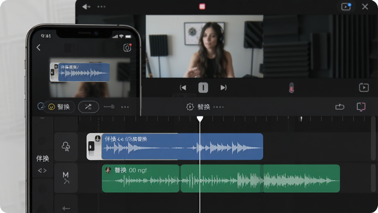The height and width of the screenshot is (213, 378).
Task: Click the red-blue loop frame icon
Action: tap(361, 107)
